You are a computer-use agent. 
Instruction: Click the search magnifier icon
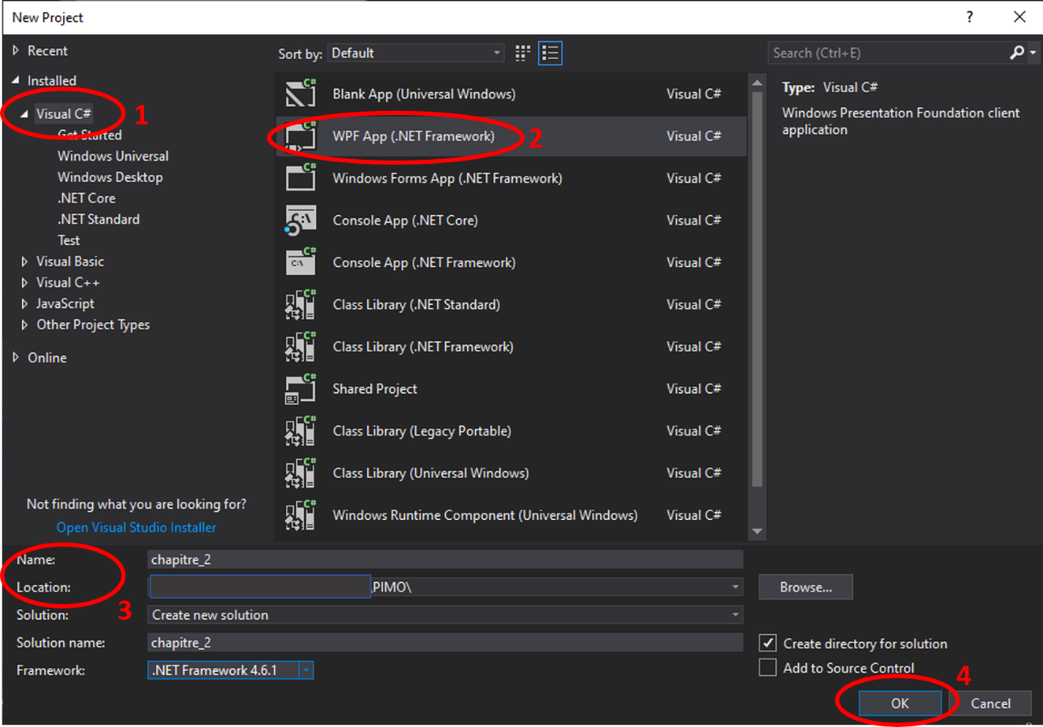click(x=1017, y=54)
